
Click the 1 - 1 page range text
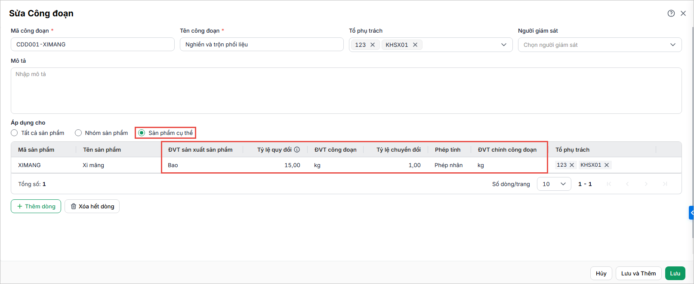(x=585, y=184)
